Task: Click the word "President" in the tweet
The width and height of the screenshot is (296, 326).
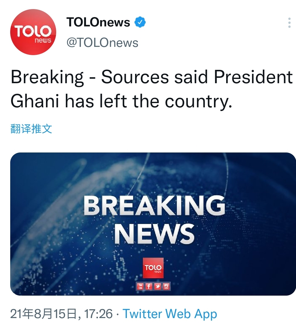Action: click(253, 77)
